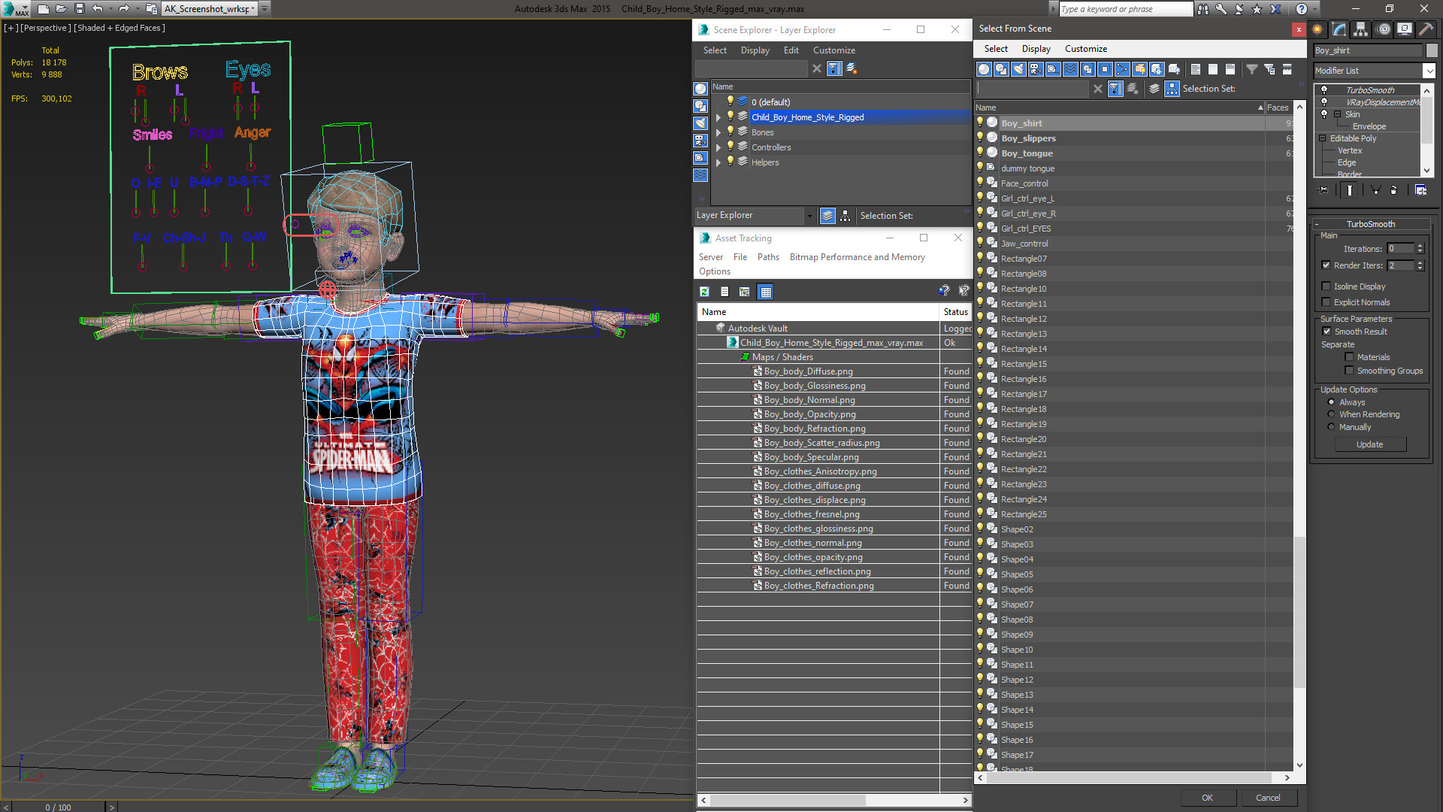The height and width of the screenshot is (812, 1443).
Task: Click the Scene Explorer add layer icon
Action: click(x=850, y=68)
